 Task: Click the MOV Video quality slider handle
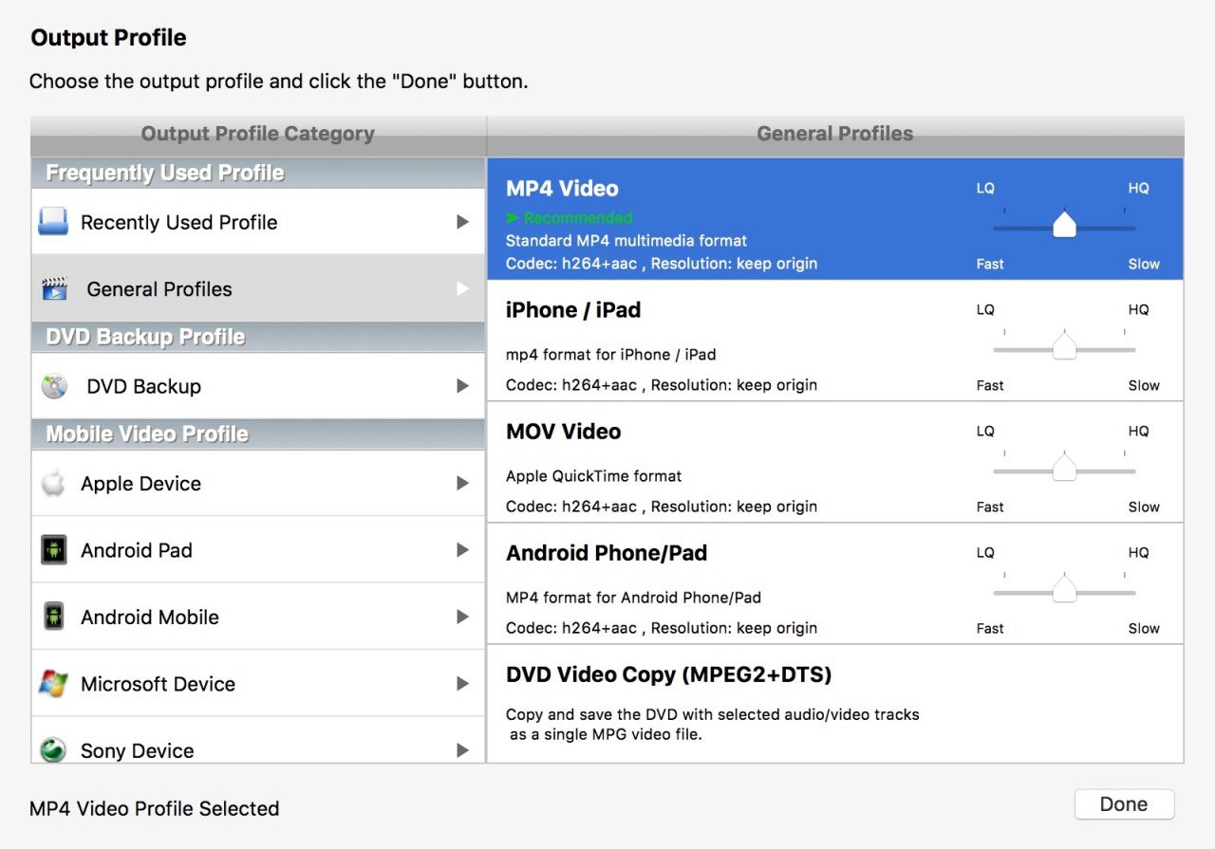pyautogui.click(x=1064, y=469)
